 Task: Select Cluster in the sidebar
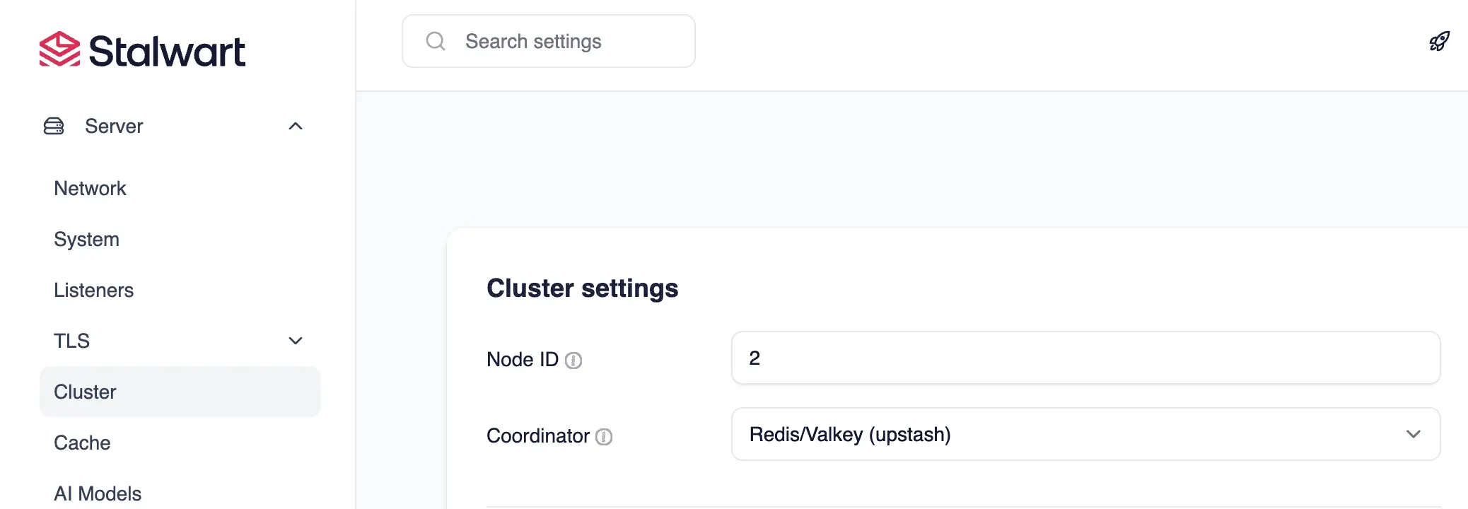click(85, 392)
